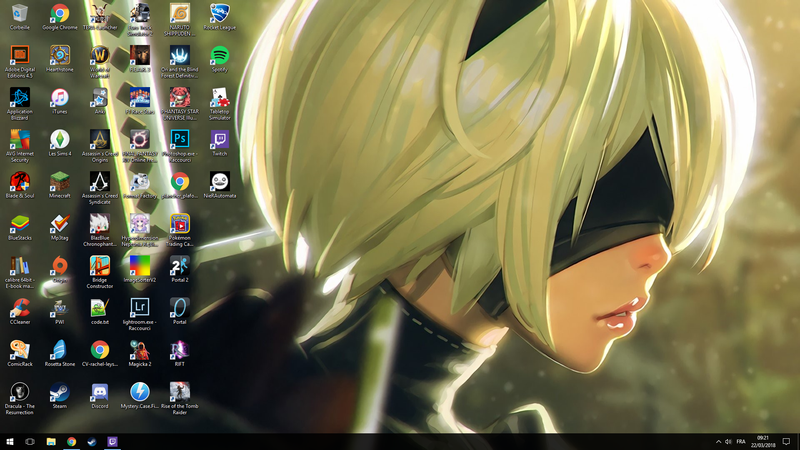The height and width of the screenshot is (450, 800).
Task: Select FINAL FANTASY XIV Online icon
Action: click(140, 146)
